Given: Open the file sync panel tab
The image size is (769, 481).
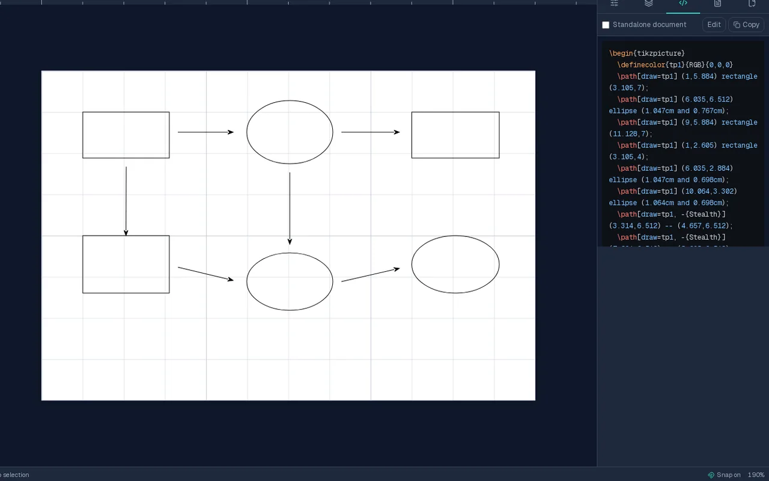Looking at the screenshot, I should 752,4.
